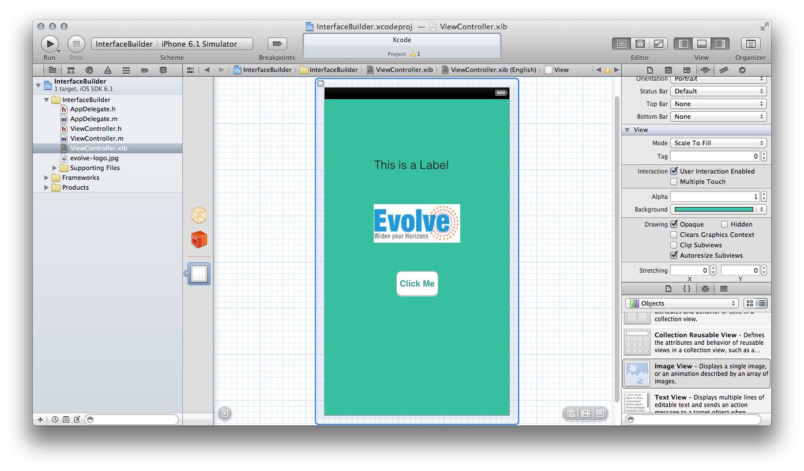Open the Assistant editor

pos(640,44)
